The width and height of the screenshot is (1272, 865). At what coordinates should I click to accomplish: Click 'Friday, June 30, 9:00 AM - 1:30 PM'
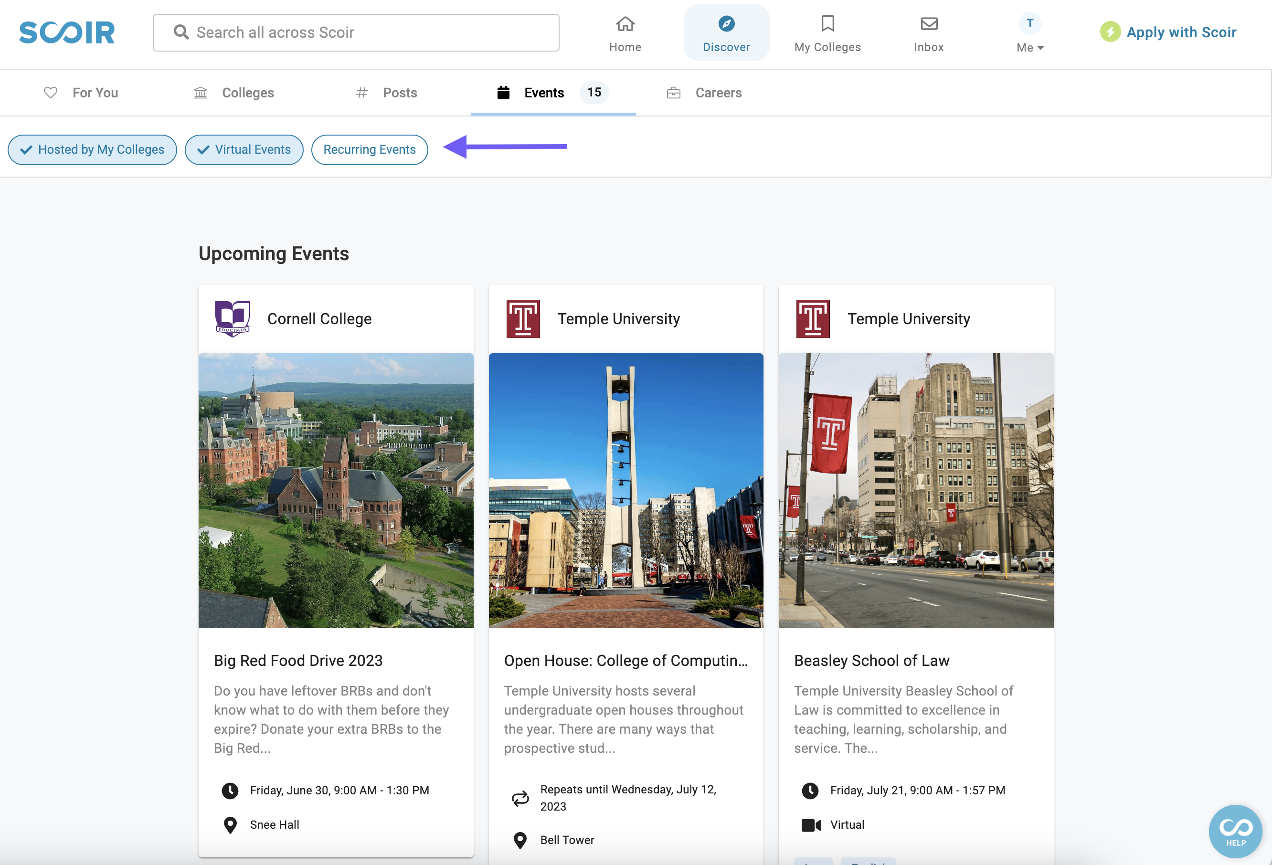339,790
